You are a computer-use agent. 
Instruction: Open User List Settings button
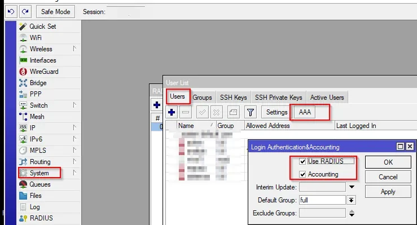(276, 112)
